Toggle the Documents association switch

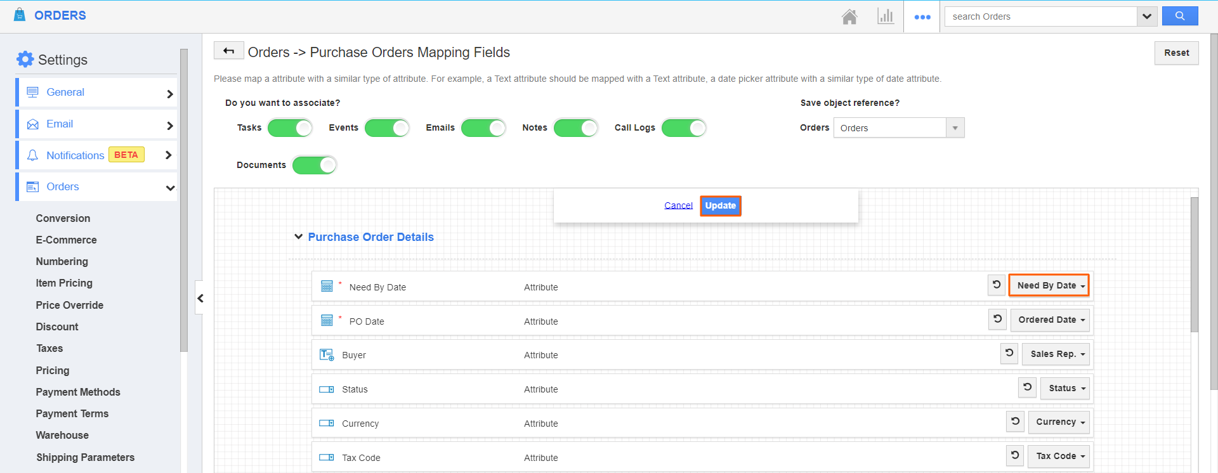click(x=315, y=165)
